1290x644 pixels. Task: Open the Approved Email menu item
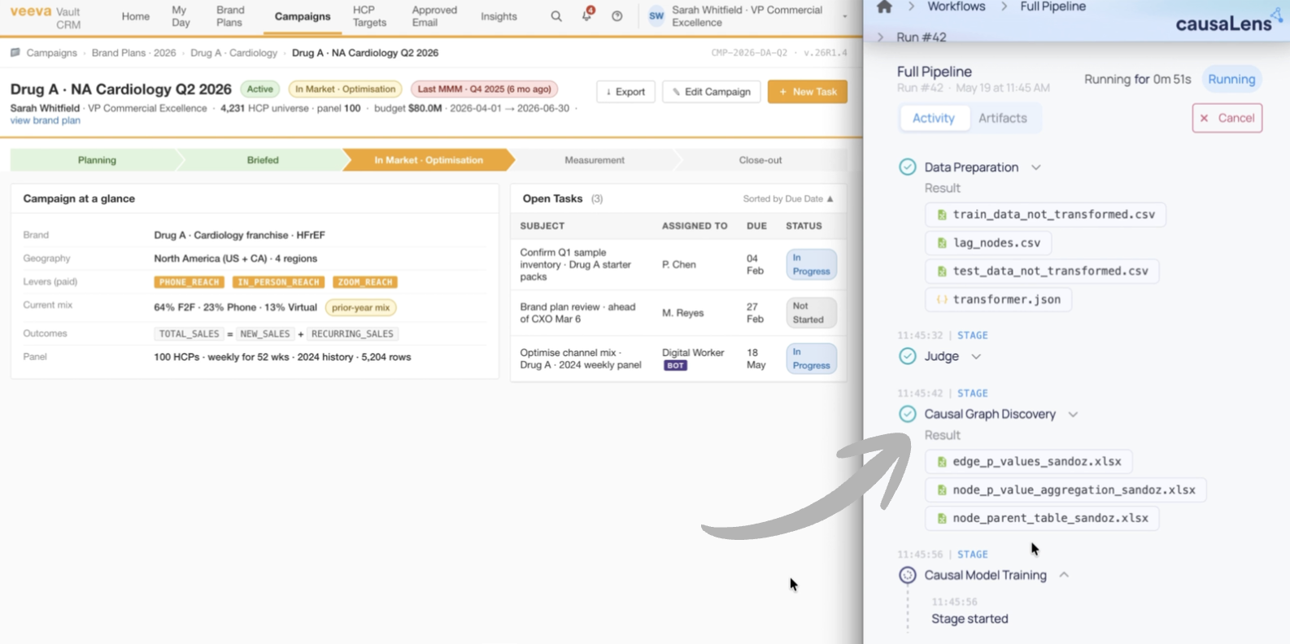434,16
